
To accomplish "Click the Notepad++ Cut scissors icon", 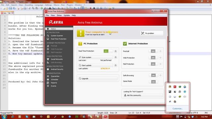I will coord(29,8).
